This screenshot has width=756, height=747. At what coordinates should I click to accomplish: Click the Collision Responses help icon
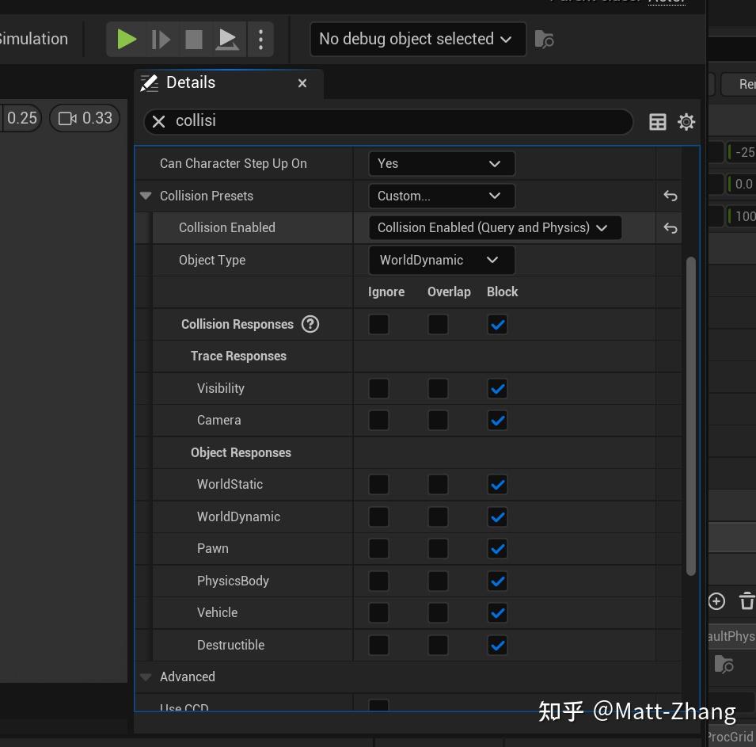tap(310, 324)
